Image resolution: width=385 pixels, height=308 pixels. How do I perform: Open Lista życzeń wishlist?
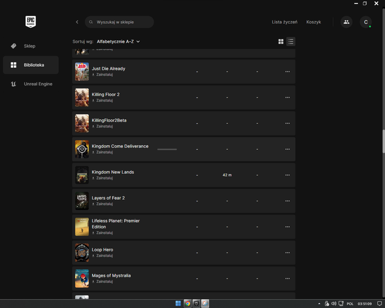(x=285, y=22)
